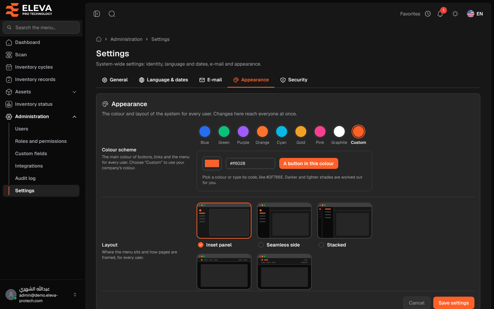Click Save settings button
The image size is (494, 309).
pyautogui.click(x=454, y=303)
